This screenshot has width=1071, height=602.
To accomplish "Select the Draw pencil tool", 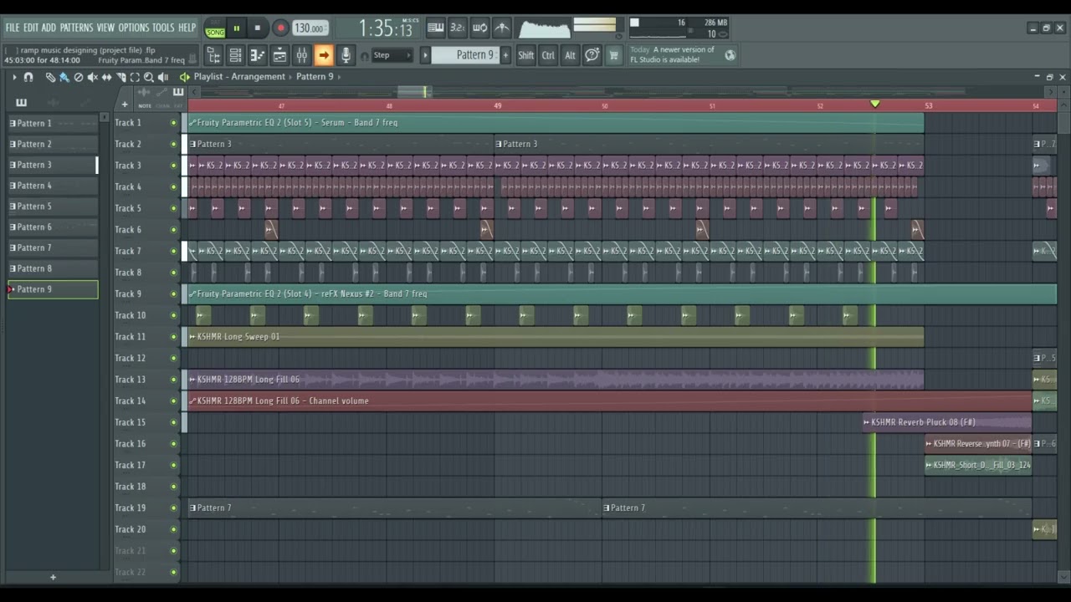I will point(50,77).
